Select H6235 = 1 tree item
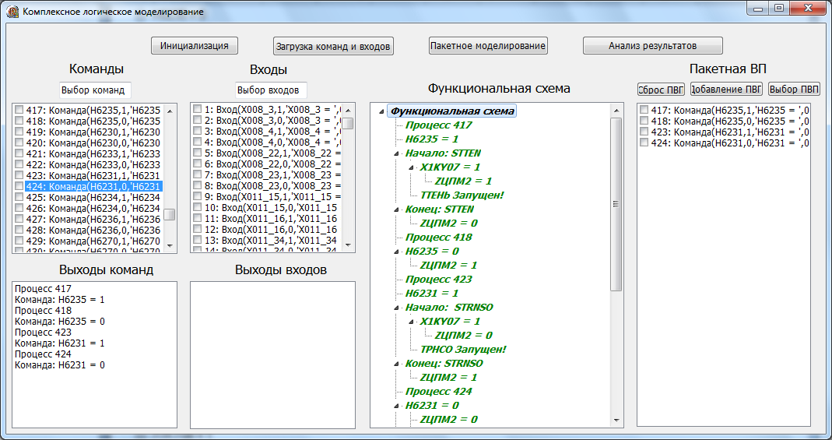 click(432, 139)
